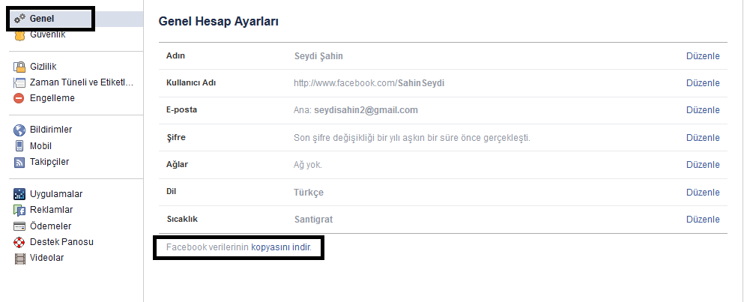
Task: Edit the Şifre password row
Action: point(703,137)
